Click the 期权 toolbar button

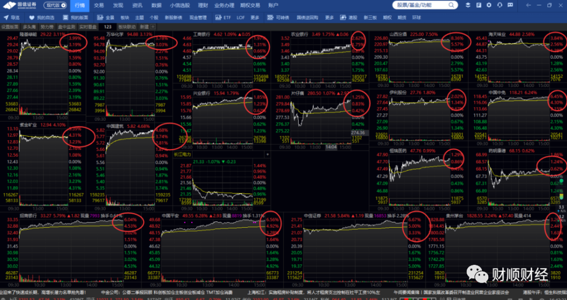[387, 17]
